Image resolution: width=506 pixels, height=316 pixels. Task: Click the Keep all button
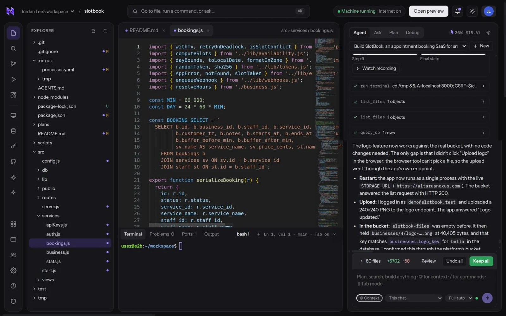point(481,261)
